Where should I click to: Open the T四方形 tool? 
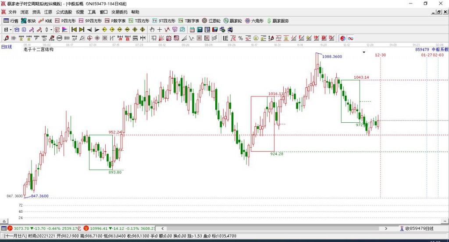click(139, 21)
